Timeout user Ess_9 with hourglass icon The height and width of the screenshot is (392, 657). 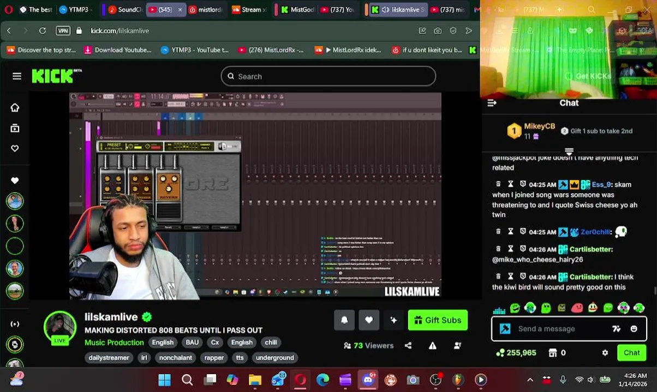511,185
